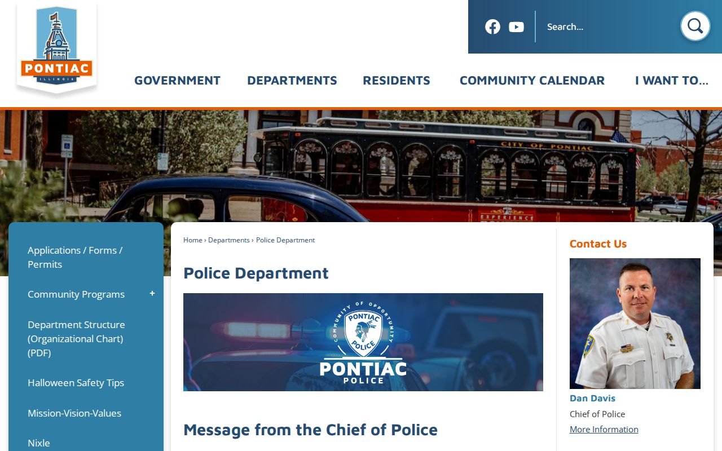The height and width of the screenshot is (451, 722).
Task: Open the Nixle sidebar link
Action: [x=39, y=443]
